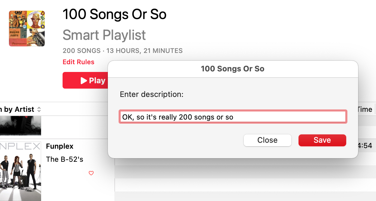Open The B-52's artist name
Image resolution: width=376 pixels, height=201 pixels.
point(64,159)
